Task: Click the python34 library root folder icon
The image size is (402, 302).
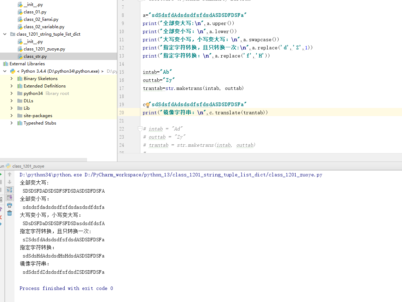Action: click(20, 93)
